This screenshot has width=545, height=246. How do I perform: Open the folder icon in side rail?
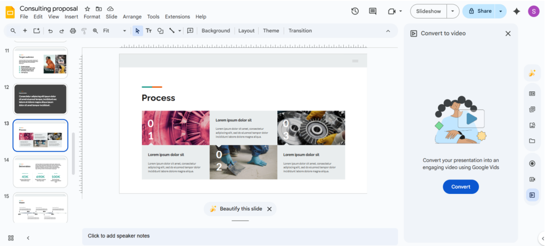(x=532, y=141)
